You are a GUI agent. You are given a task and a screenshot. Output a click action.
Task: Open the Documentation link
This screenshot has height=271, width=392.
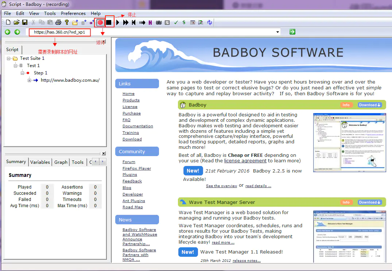click(138, 126)
